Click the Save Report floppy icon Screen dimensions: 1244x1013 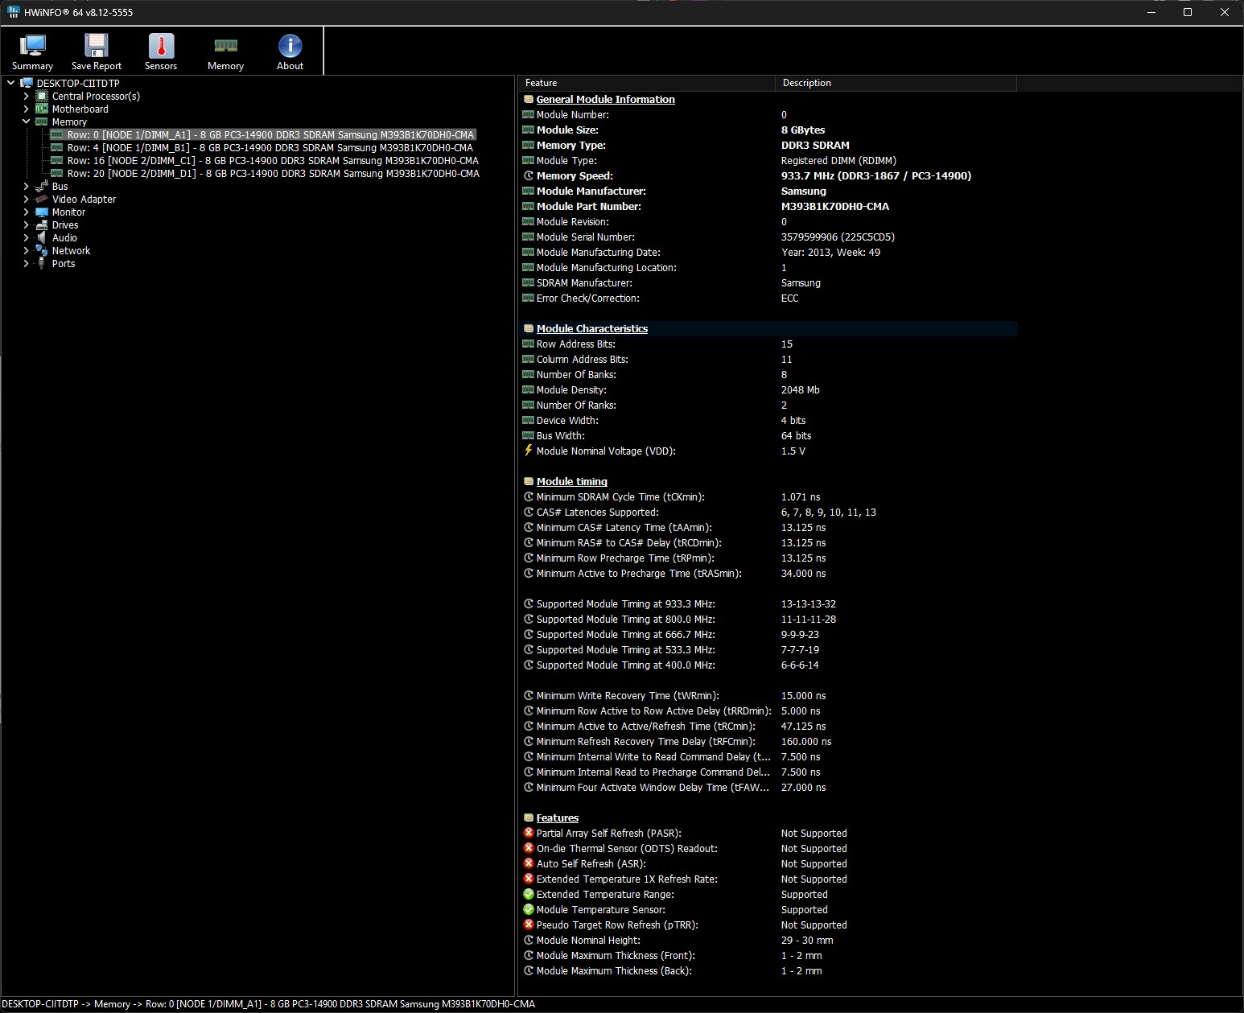(97, 46)
